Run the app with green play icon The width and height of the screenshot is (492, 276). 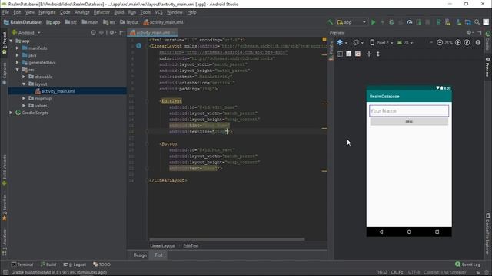(x=373, y=22)
